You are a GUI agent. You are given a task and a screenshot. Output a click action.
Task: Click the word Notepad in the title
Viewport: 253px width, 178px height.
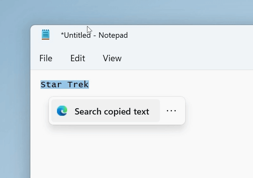(113, 35)
